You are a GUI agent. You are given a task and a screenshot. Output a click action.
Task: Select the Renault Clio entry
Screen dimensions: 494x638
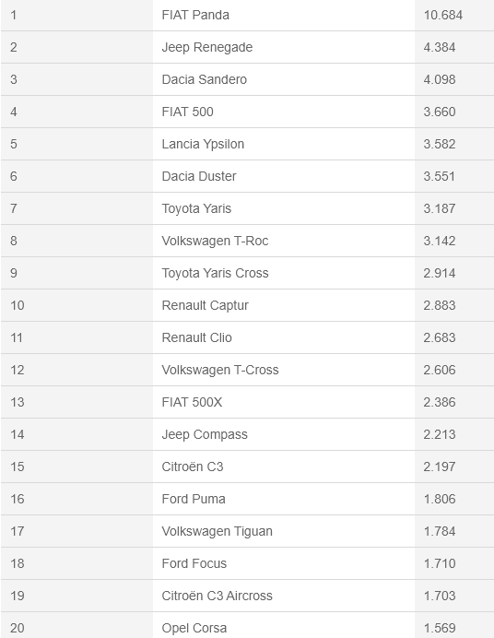point(197,337)
